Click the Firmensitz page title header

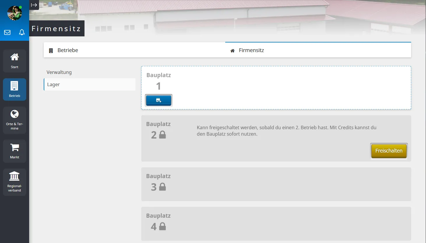pyautogui.click(x=56, y=29)
